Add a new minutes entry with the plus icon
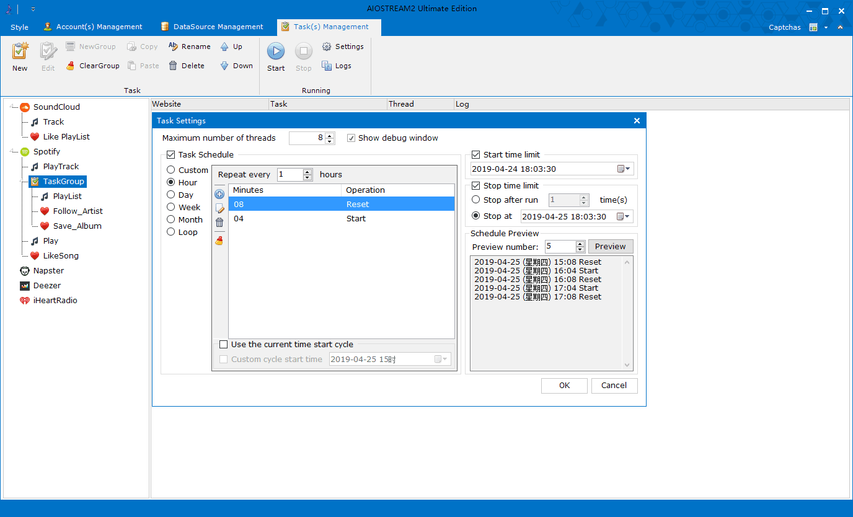Viewport: 853px width, 517px height. (x=219, y=193)
